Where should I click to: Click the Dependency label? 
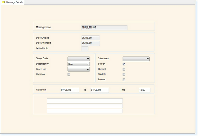[x=42, y=64]
